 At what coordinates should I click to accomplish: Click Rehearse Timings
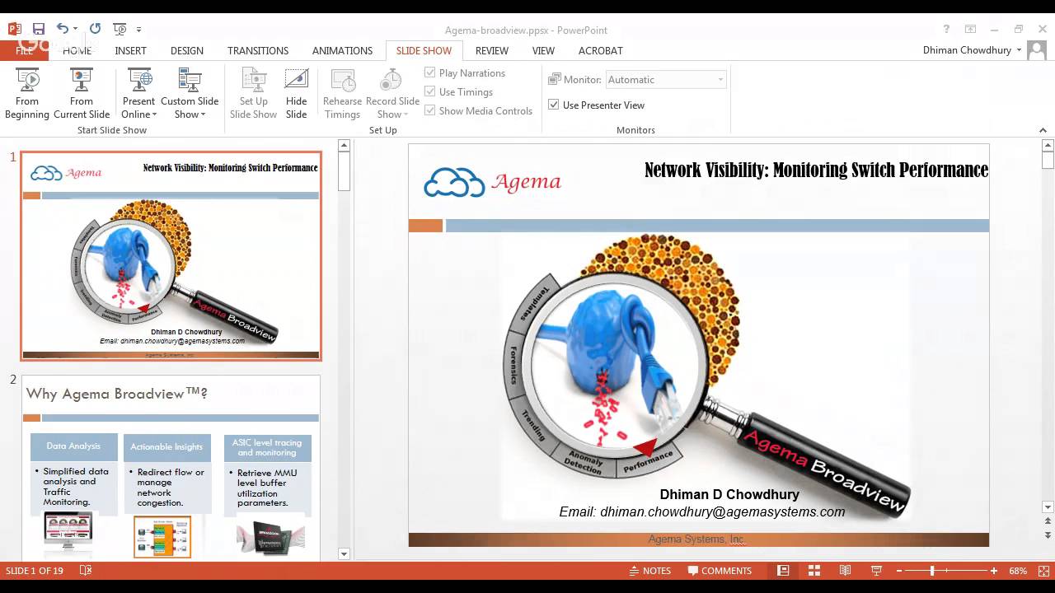click(342, 94)
